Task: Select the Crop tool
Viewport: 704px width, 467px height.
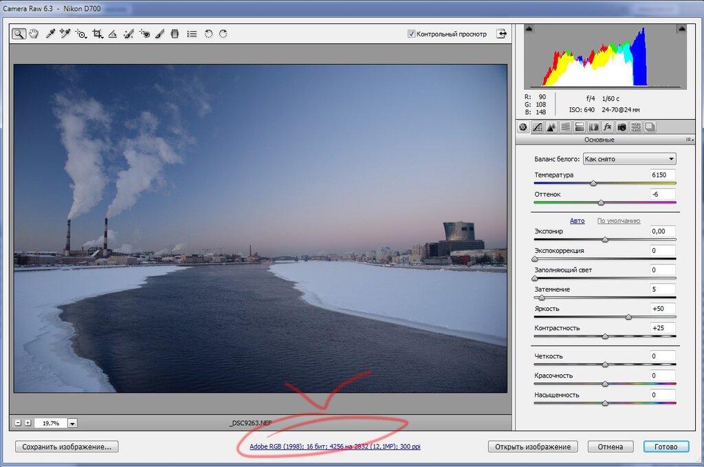Action: [x=98, y=34]
